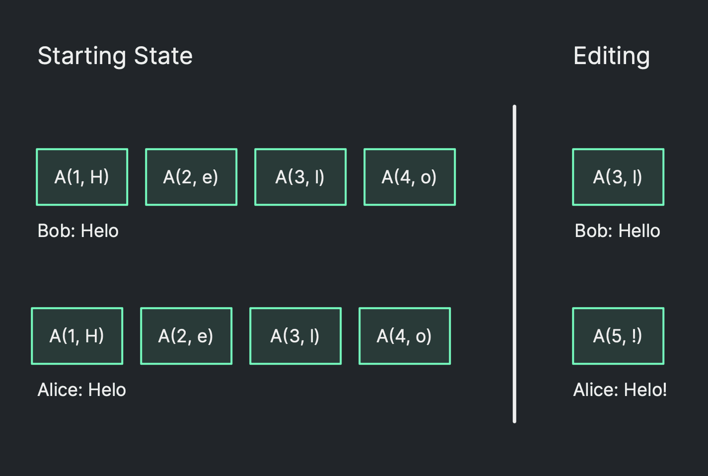
Task: Pick the box inserting the exclamation mark
Action: click(618, 336)
